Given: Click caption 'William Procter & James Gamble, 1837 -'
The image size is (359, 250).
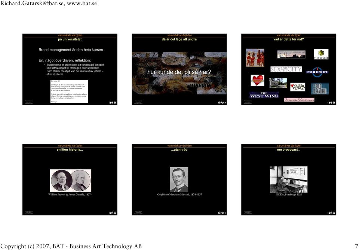Looking at the screenshot, I should [x=70, y=195].
